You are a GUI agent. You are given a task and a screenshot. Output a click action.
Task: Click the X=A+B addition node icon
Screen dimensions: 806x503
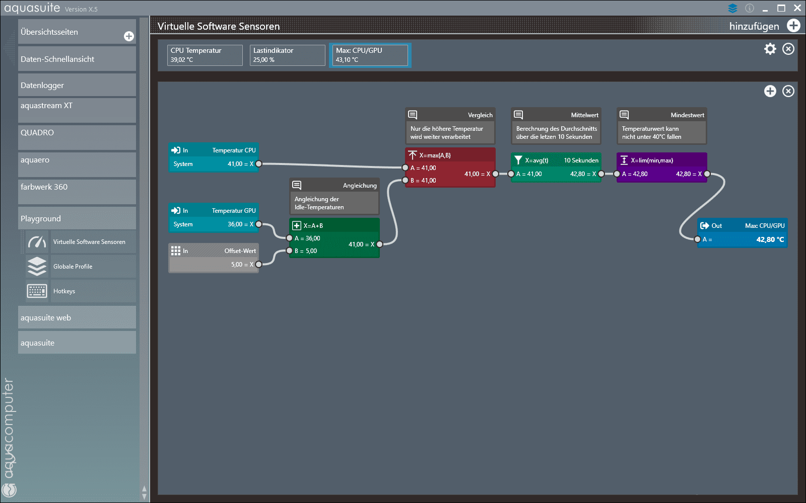click(297, 225)
